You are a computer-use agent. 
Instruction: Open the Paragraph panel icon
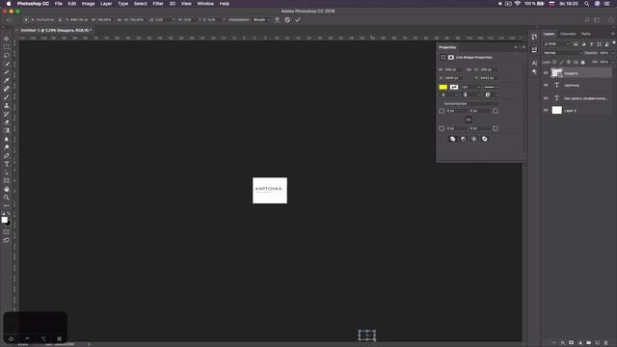click(534, 72)
